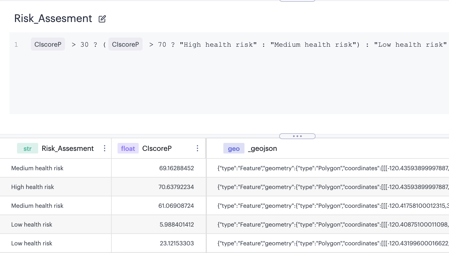Screen dimensions: 449x253
Task: Select the cell with value 5.988401412
Action: coord(159,225)
